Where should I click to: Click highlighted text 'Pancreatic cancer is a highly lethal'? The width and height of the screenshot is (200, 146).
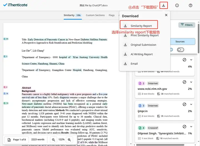39,94
